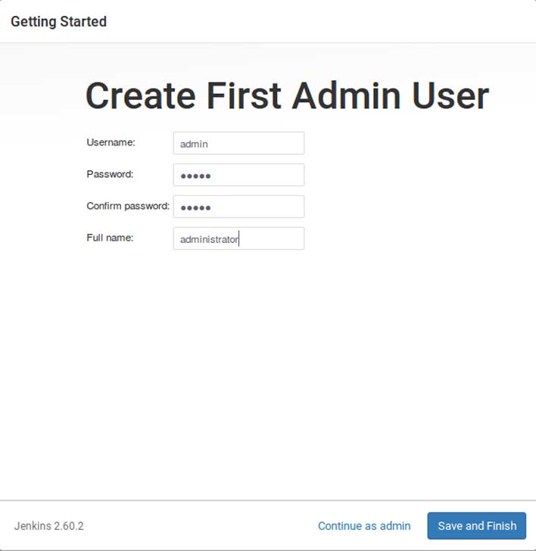Click the word First in the heading
The width and height of the screenshot is (536, 551).
[243, 97]
